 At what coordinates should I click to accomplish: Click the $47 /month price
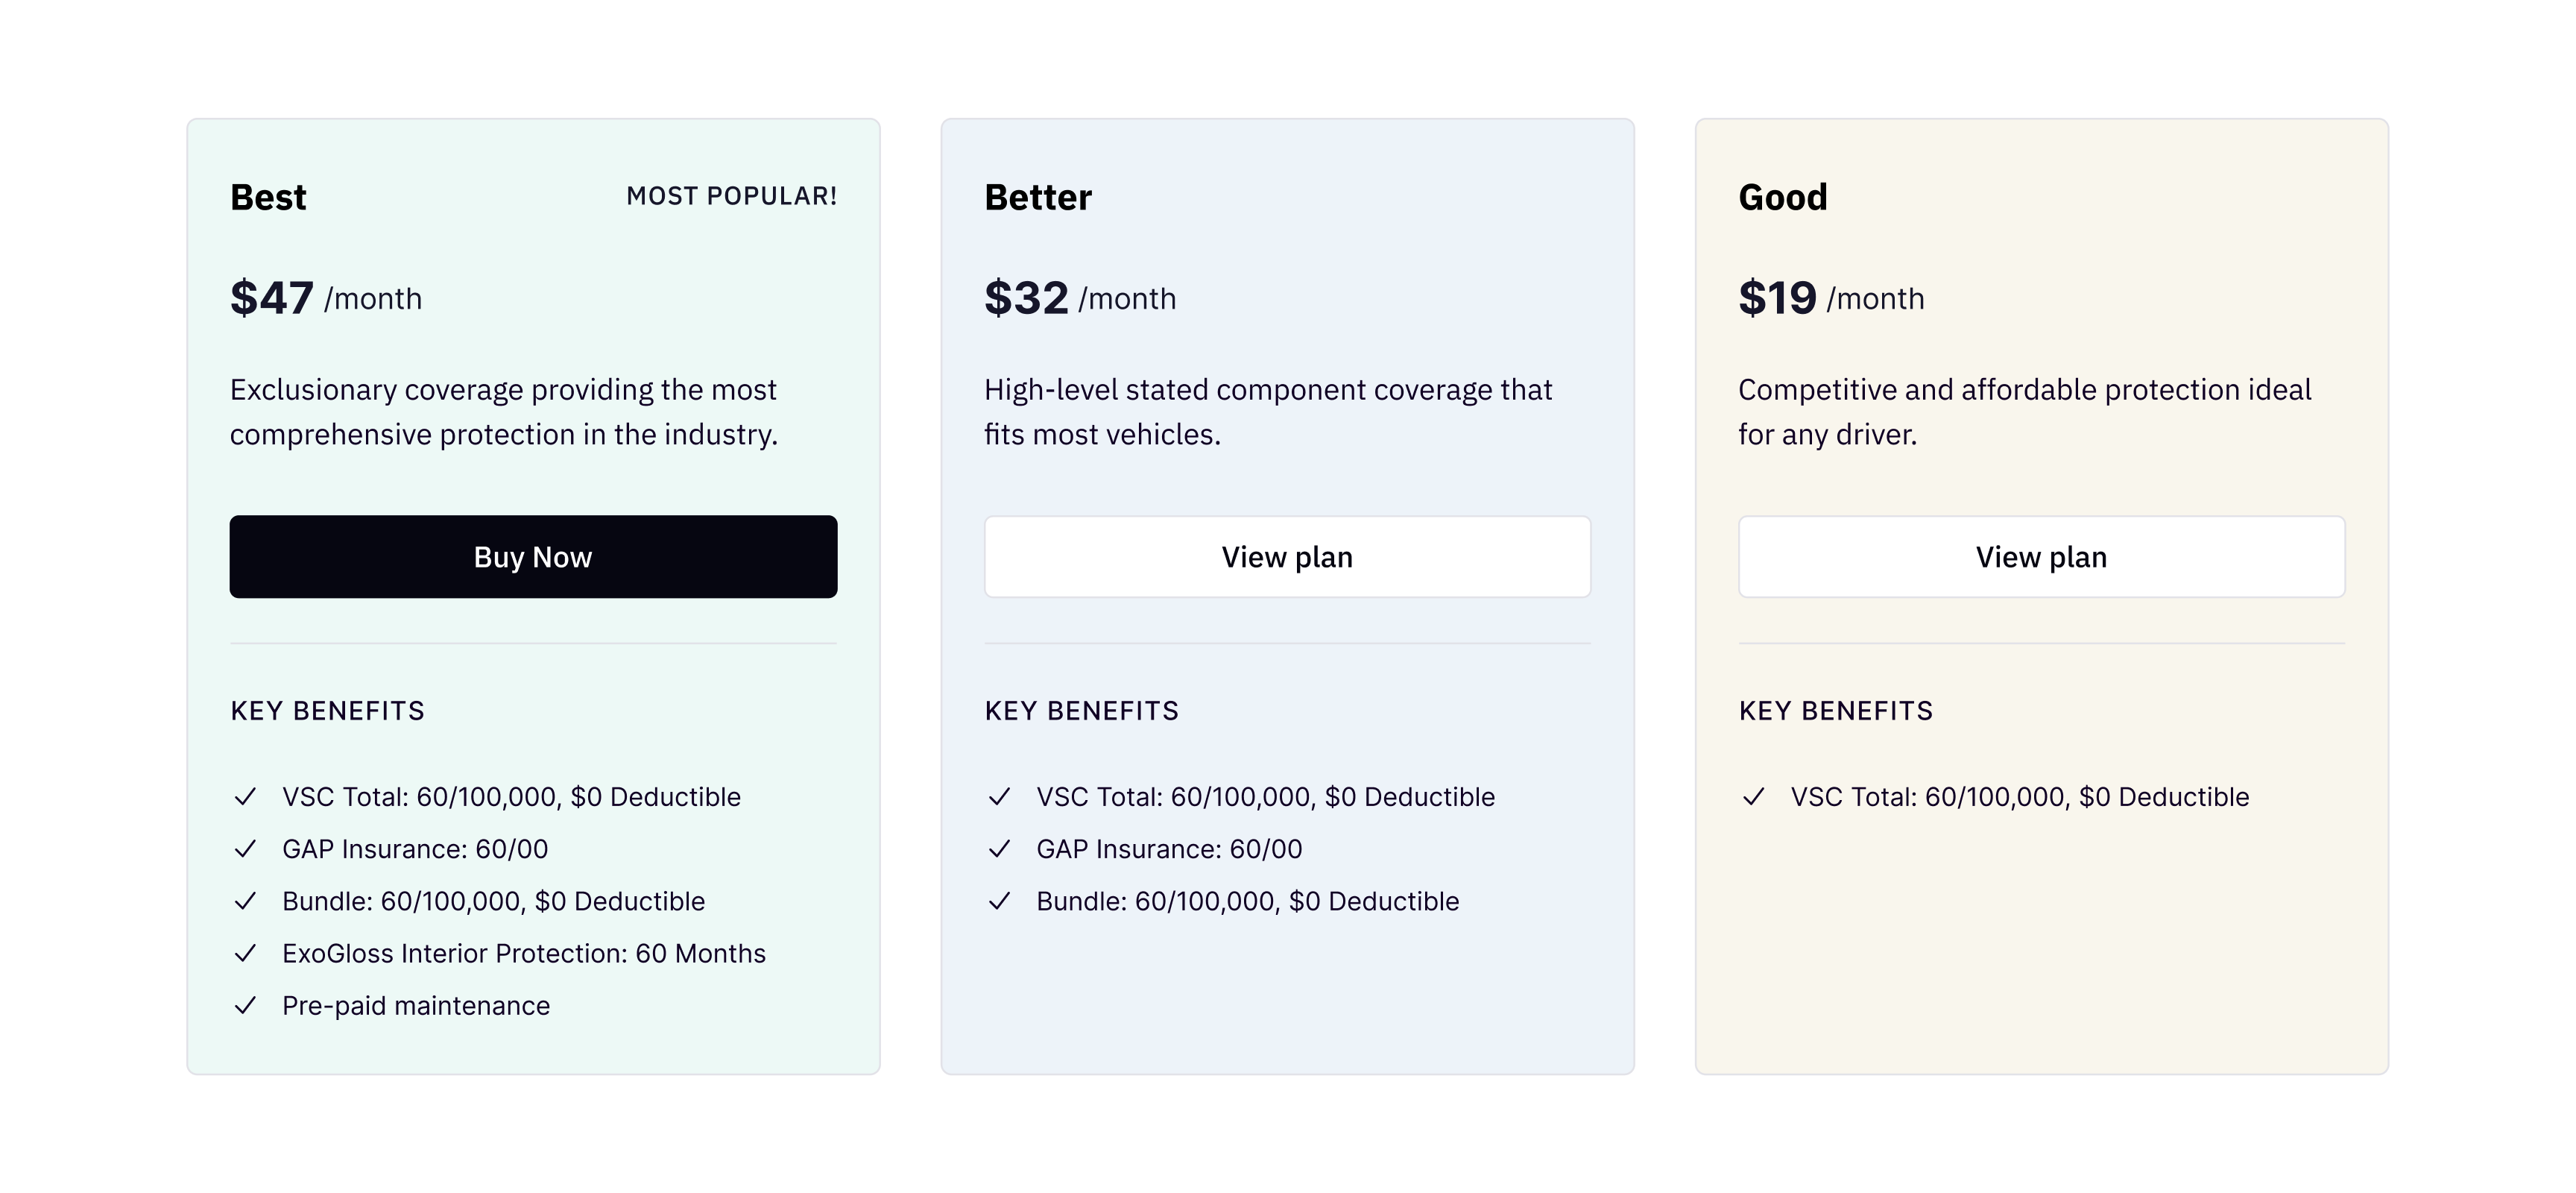326,298
